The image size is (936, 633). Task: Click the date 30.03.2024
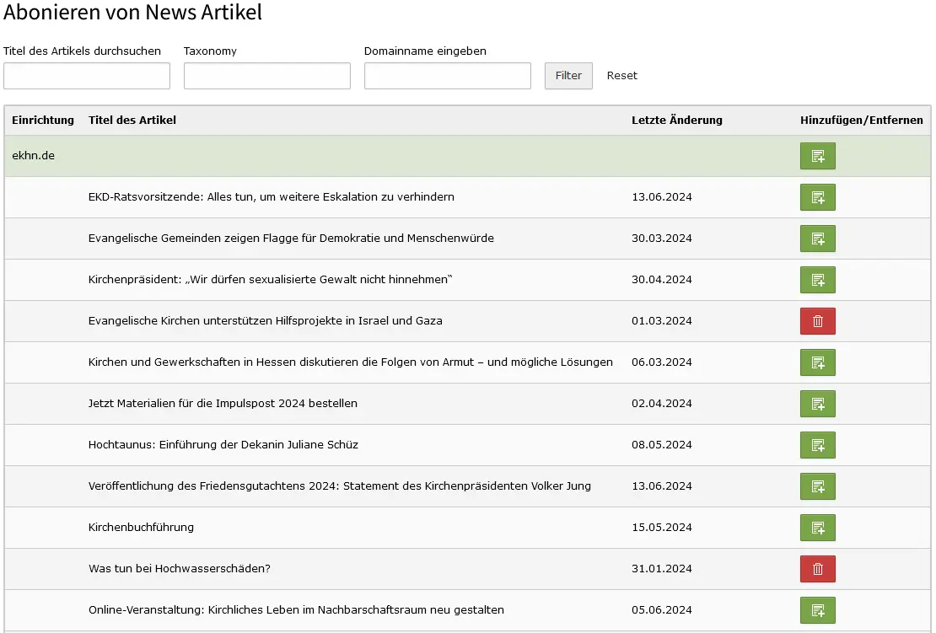661,238
